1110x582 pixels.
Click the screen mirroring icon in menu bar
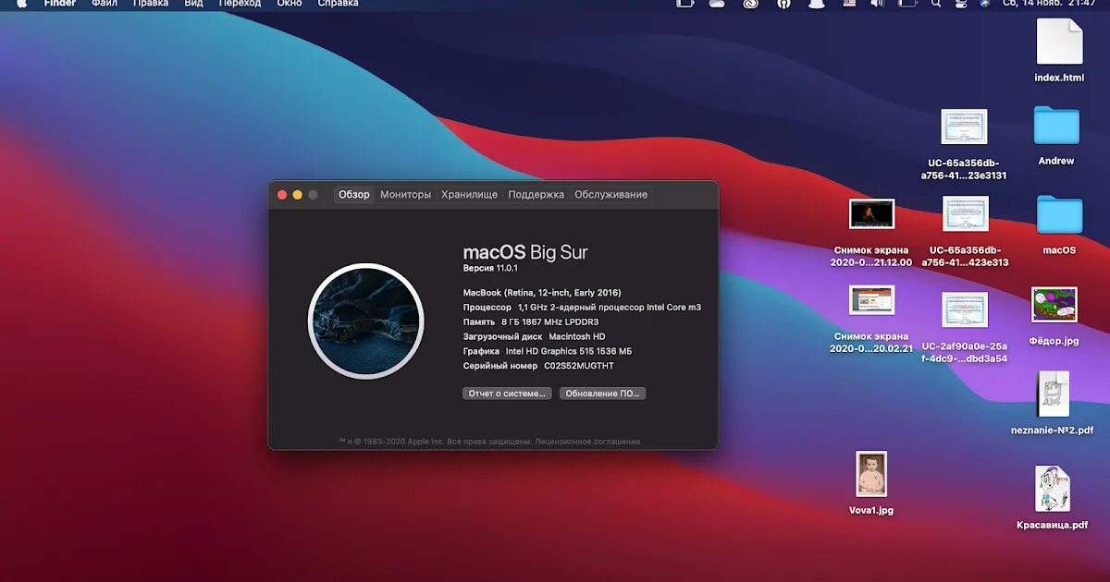pos(686,5)
